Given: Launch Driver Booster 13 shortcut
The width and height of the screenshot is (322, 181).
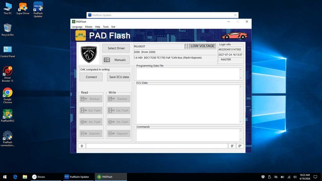Looking at the screenshot, I should (8, 74).
